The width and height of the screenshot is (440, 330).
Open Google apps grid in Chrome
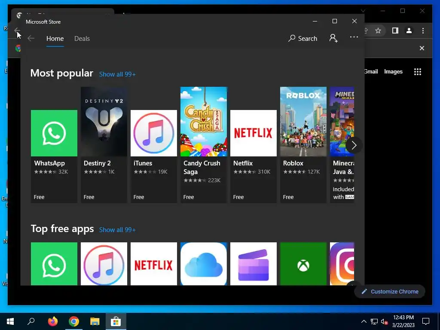click(x=418, y=72)
